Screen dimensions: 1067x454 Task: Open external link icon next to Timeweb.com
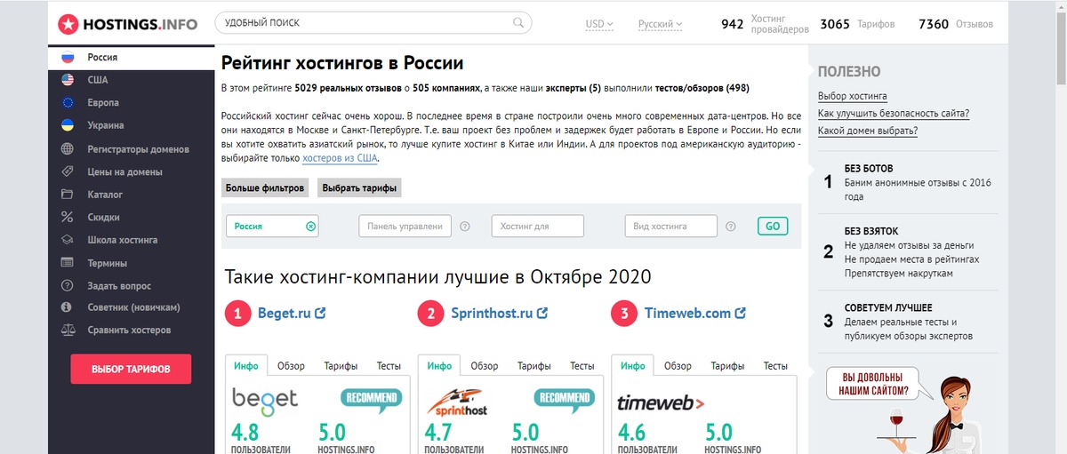740,314
